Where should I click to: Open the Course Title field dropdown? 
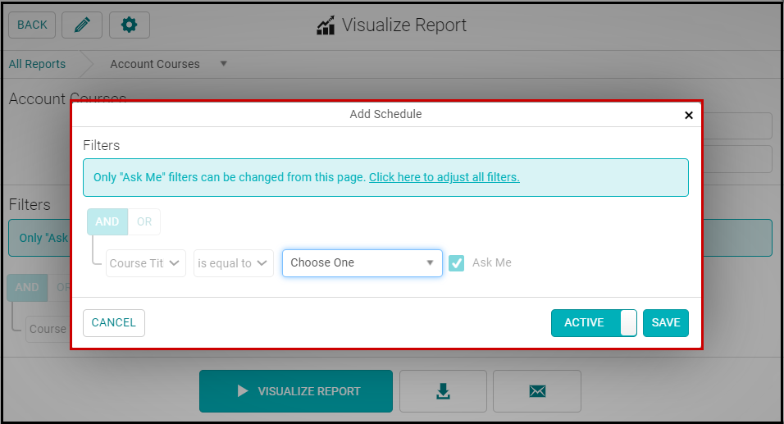145,263
